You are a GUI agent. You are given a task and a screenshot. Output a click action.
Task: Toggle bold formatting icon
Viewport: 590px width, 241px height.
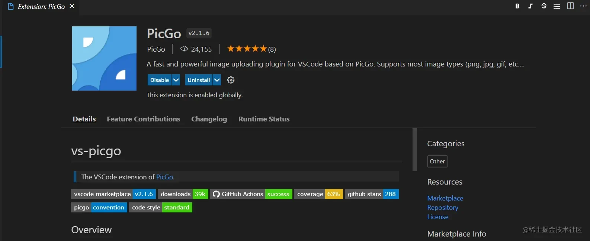click(x=517, y=6)
